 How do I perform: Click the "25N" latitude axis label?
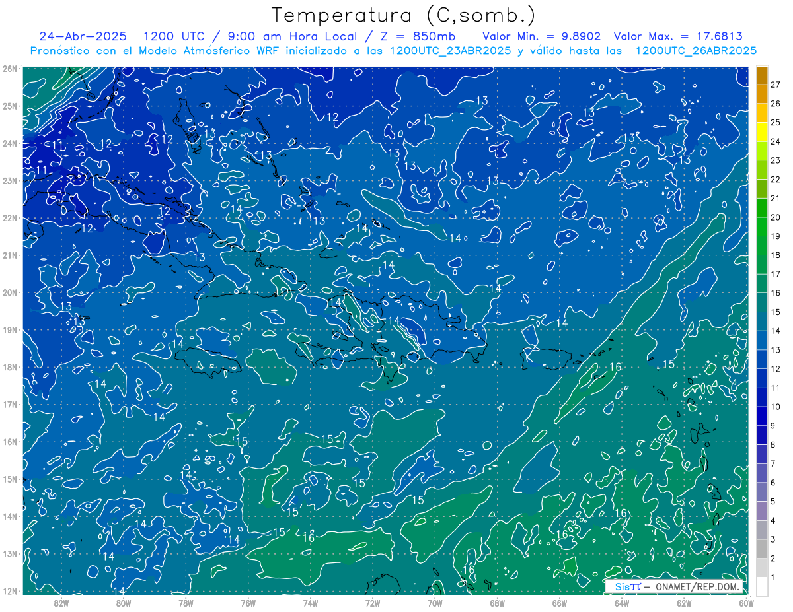pyautogui.click(x=10, y=106)
